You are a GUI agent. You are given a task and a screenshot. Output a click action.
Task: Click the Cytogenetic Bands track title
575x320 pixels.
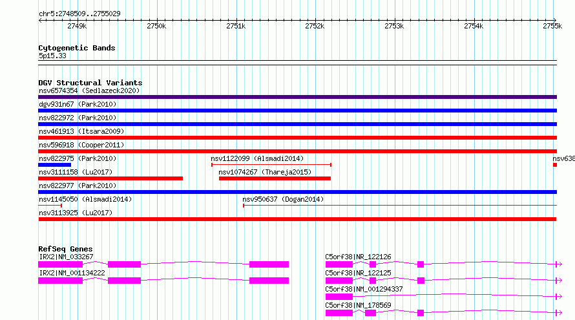[77, 48]
